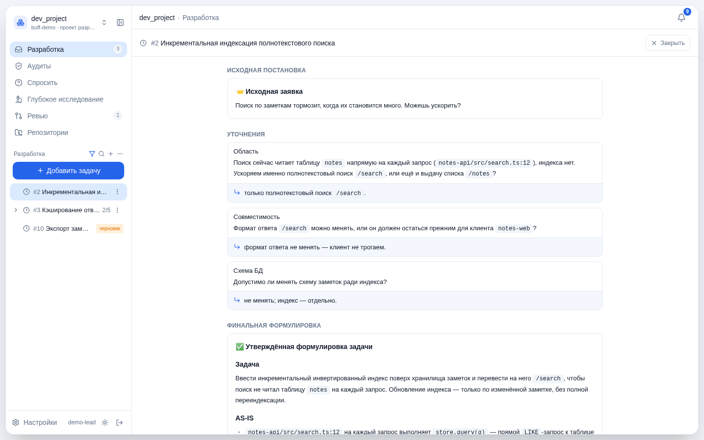The height and width of the screenshot is (440, 704).
Task: Open the three-dot menu for task #3
Action: (117, 210)
